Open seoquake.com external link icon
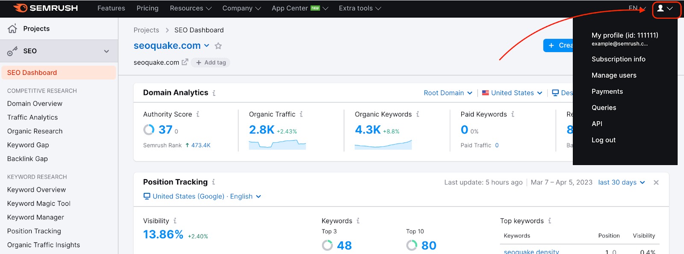Screen dimensions: 684x254 [x=185, y=62]
